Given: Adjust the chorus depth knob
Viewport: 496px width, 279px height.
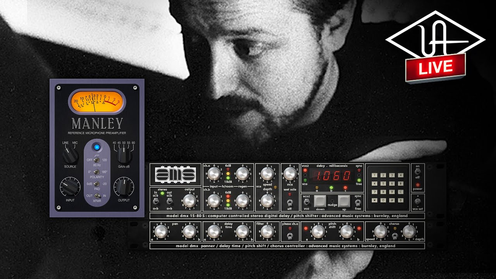Looking at the screenshot, I should pyautogui.click(x=409, y=231).
